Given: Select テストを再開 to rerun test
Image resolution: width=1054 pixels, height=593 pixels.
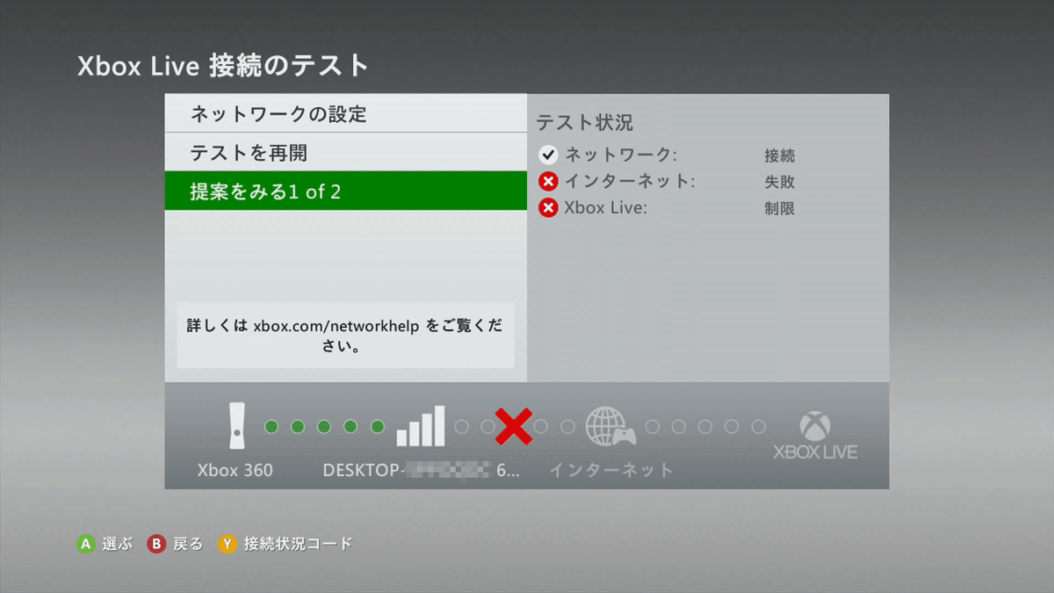Looking at the screenshot, I should coord(345,152).
